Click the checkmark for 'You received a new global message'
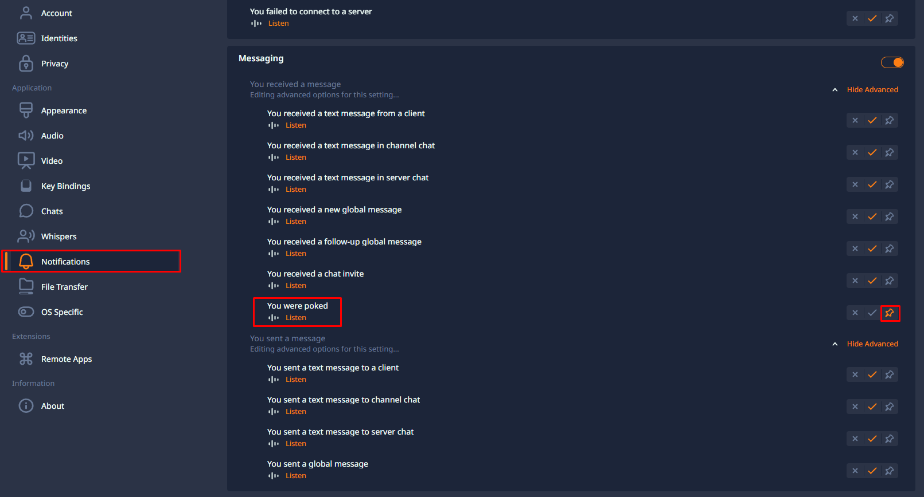 [872, 216]
